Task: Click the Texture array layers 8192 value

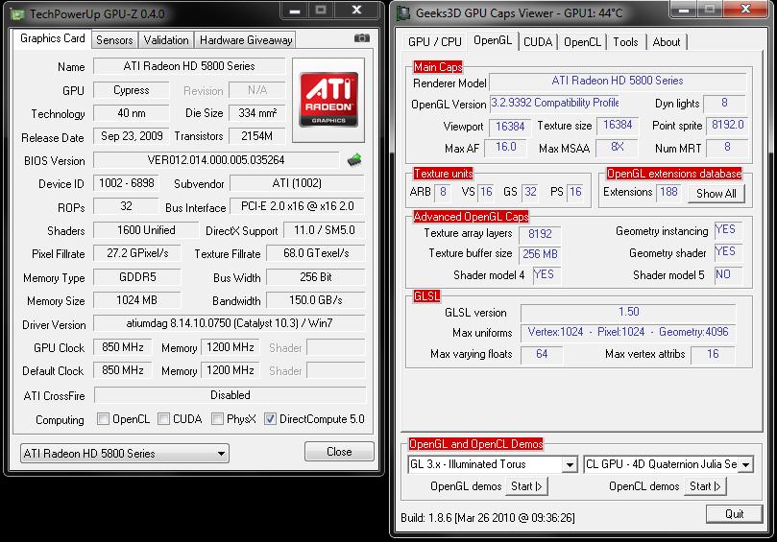Action: [x=540, y=233]
